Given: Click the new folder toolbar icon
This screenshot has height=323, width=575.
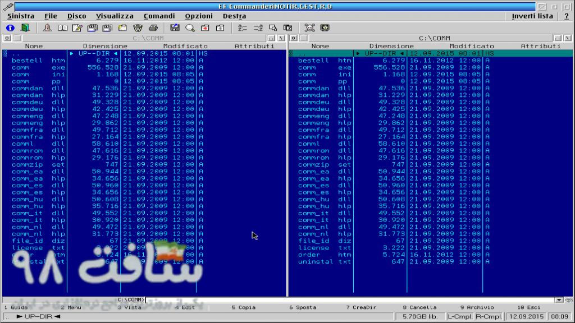Looking at the screenshot, I should [x=122, y=28].
